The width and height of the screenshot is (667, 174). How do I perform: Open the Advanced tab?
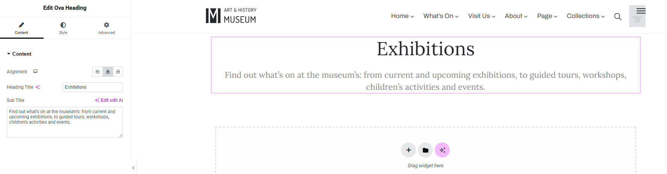(x=107, y=28)
